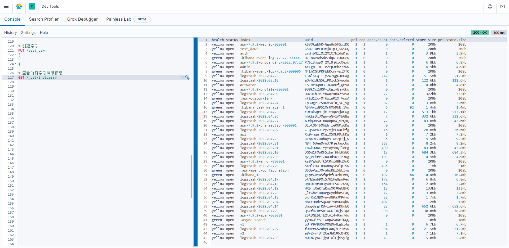This screenshot has width=509, height=248.
Task: Click the '# 查看所有索引详细信息' comment
Action: click(40, 73)
